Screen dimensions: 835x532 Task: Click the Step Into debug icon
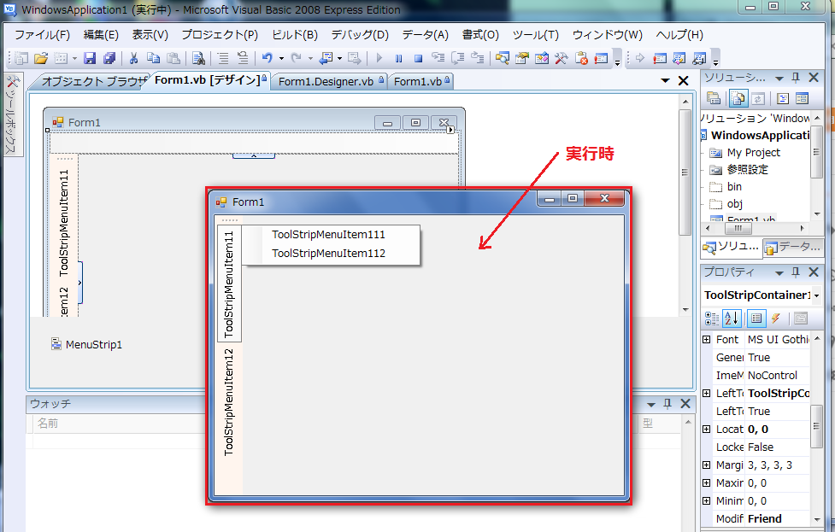[438, 58]
